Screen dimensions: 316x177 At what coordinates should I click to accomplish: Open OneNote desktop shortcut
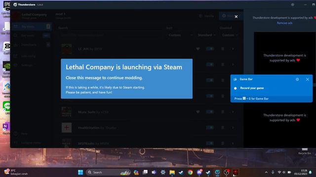coord(6,128)
